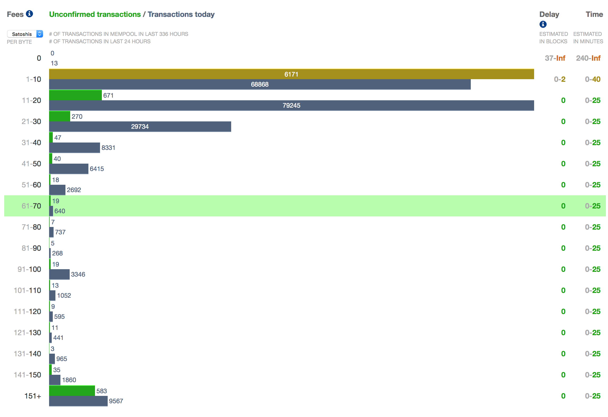The image size is (608, 417).
Task: Click the 3346 transactions bar
Action: coord(59,274)
